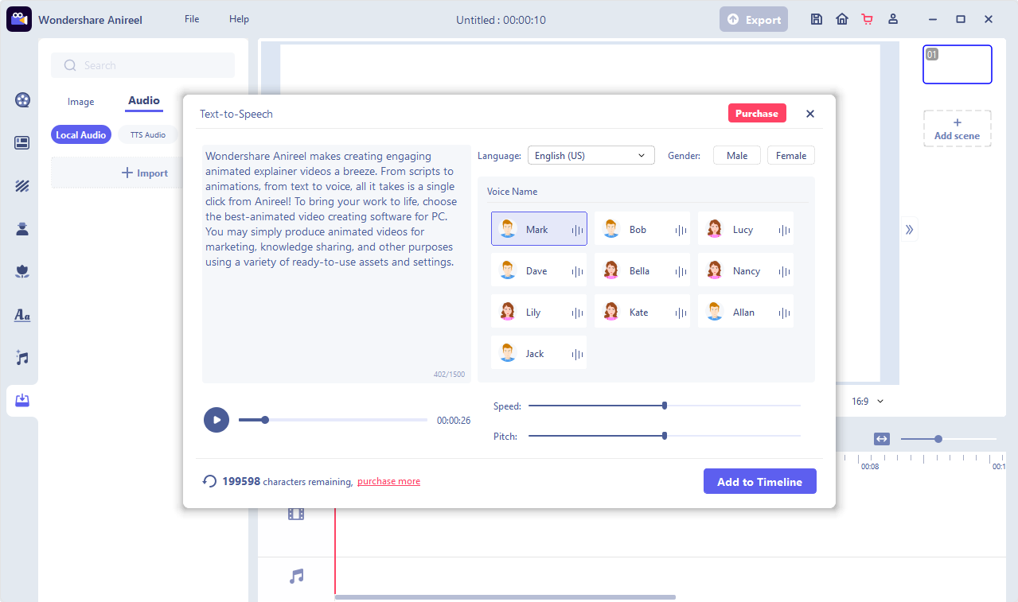1018x602 pixels.
Task: Select the Bob voice
Action: tap(642, 229)
